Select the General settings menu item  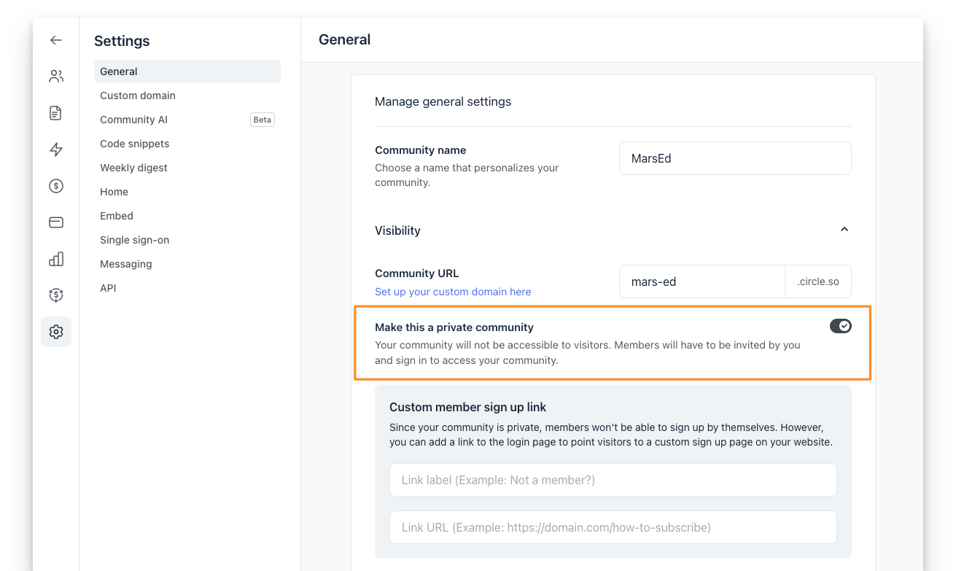[118, 71]
